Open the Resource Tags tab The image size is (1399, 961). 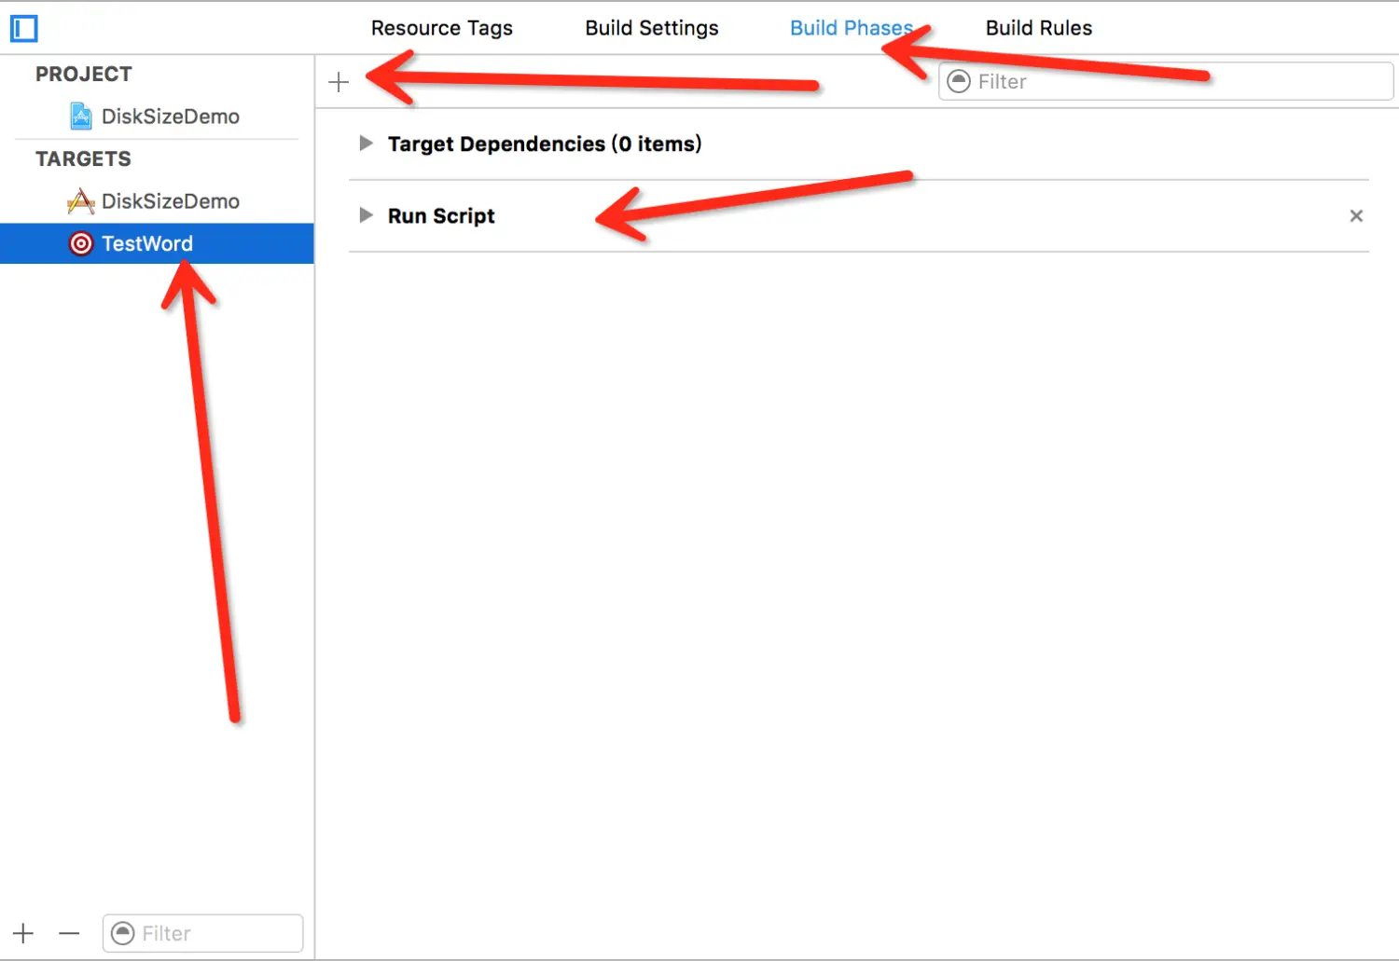coord(442,28)
